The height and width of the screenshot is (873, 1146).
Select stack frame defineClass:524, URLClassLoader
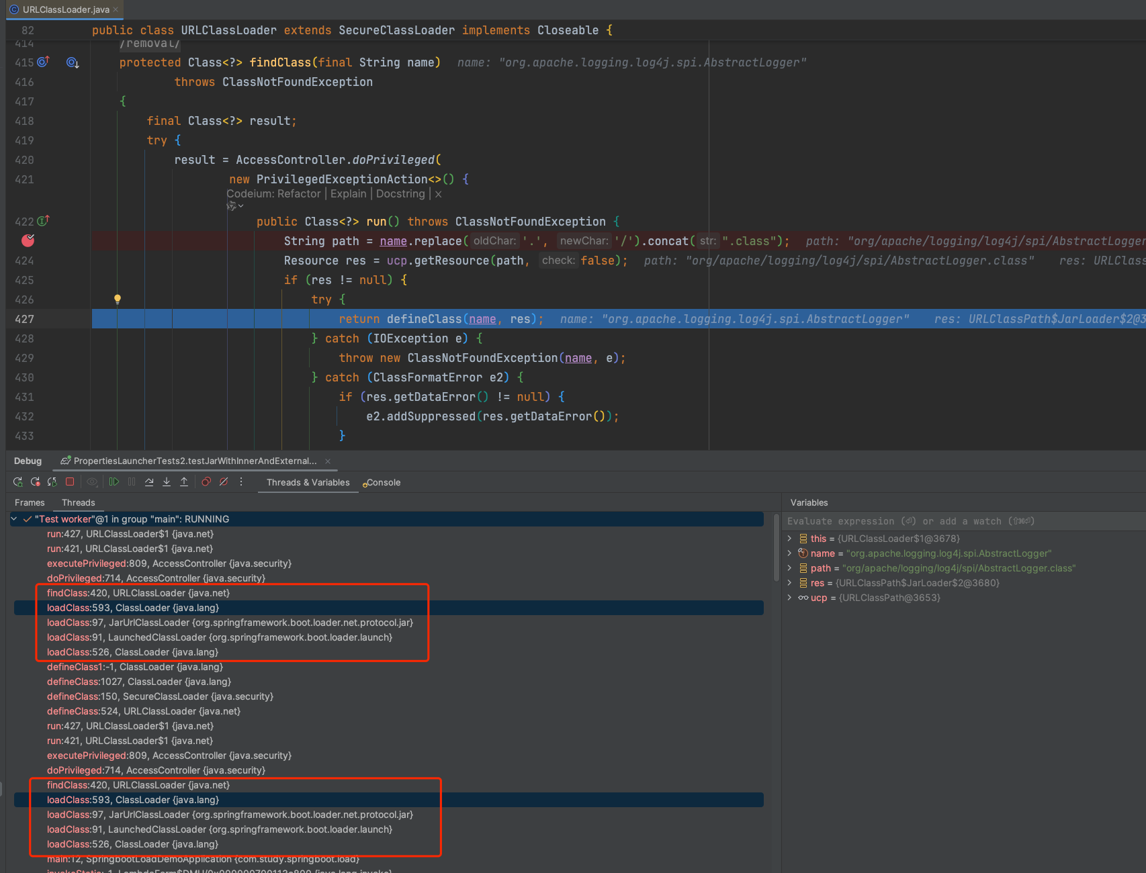[143, 711]
